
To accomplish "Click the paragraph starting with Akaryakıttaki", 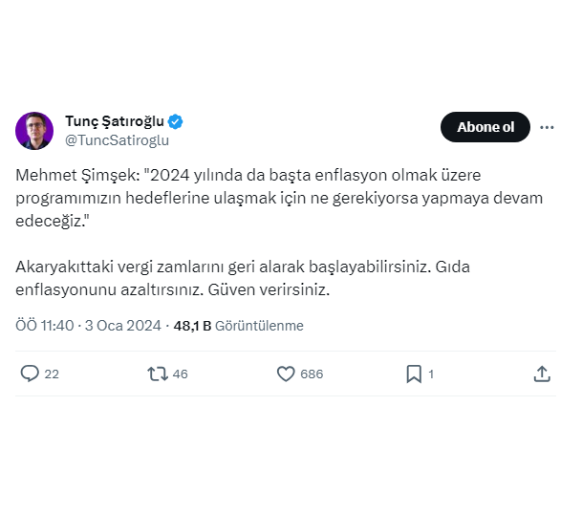I will [x=242, y=278].
